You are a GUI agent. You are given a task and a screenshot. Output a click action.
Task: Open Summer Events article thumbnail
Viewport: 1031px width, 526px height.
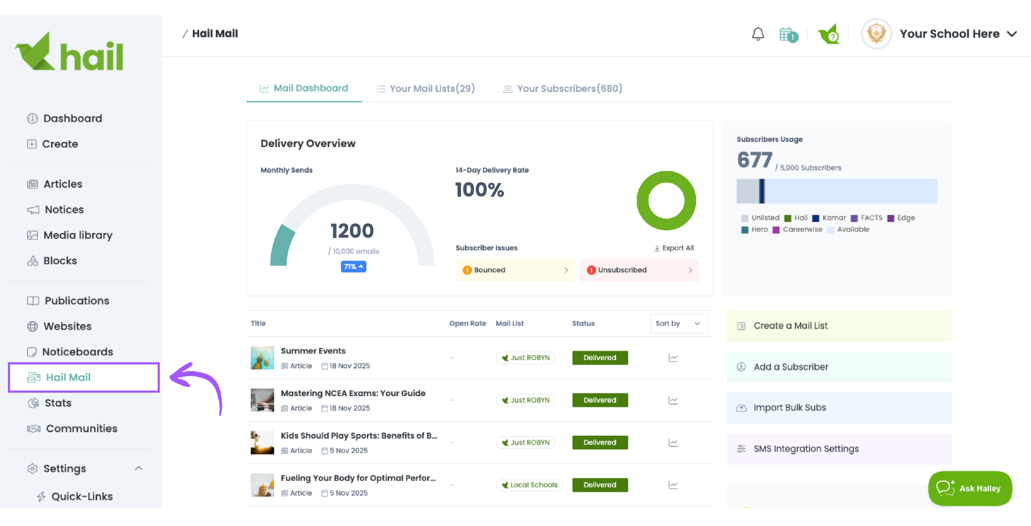pyautogui.click(x=262, y=358)
